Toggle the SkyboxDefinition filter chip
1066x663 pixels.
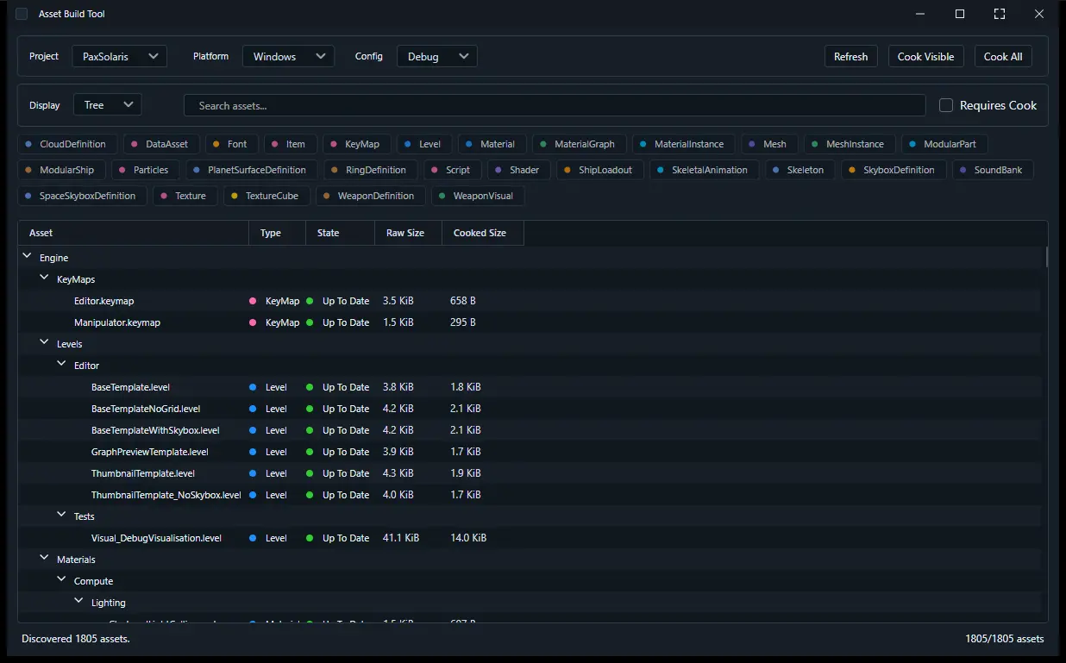[894, 170]
